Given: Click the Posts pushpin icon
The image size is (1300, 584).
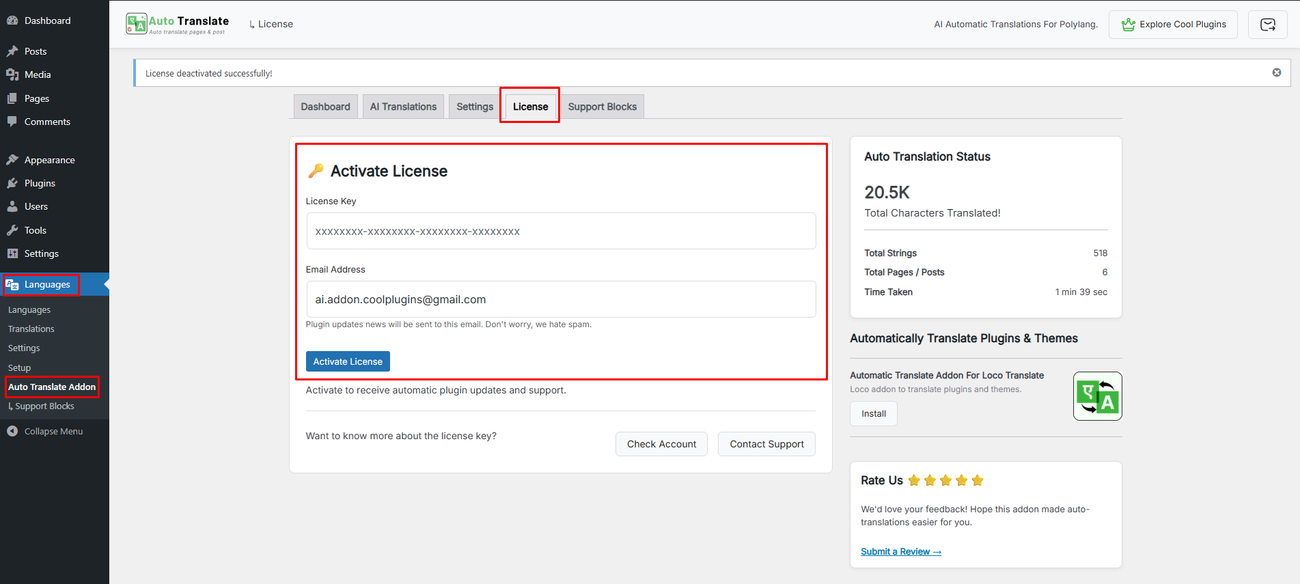Looking at the screenshot, I should tap(12, 51).
